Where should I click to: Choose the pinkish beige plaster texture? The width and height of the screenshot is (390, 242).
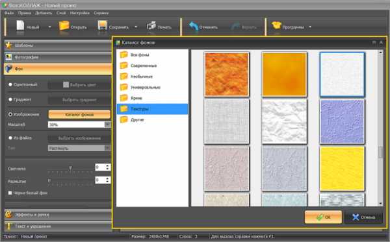coord(226,169)
